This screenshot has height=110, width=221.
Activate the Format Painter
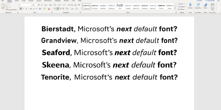pos(11,10)
